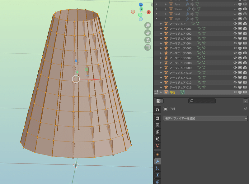
Task: Disable viewport monitor icon for 円柱
Action: click(x=240, y=92)
